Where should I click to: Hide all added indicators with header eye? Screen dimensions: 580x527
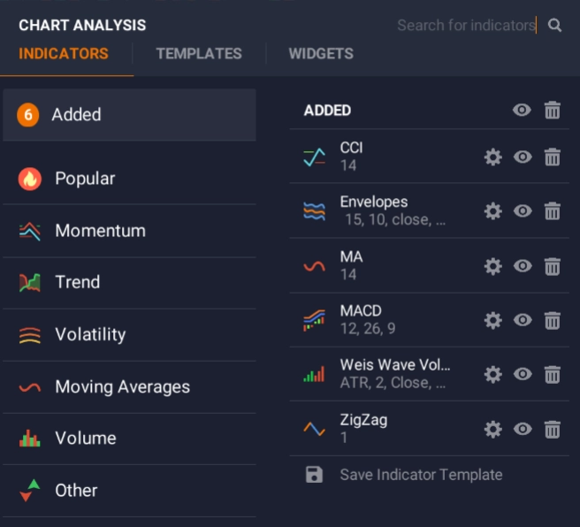[x=523, y=110]
